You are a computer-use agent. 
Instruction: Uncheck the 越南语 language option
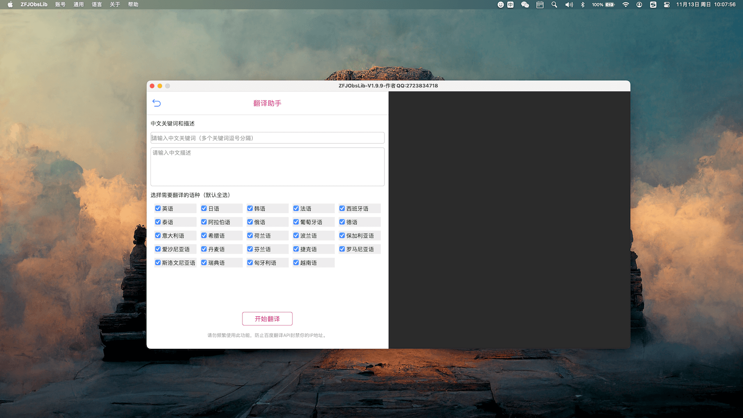(x=296, y=262)
